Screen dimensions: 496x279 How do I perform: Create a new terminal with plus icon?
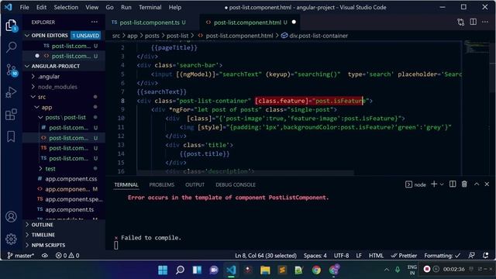(x=434, y=184)
